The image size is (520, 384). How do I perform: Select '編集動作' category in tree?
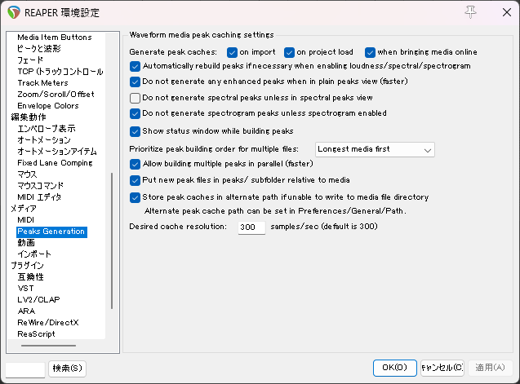pos(29,117)
